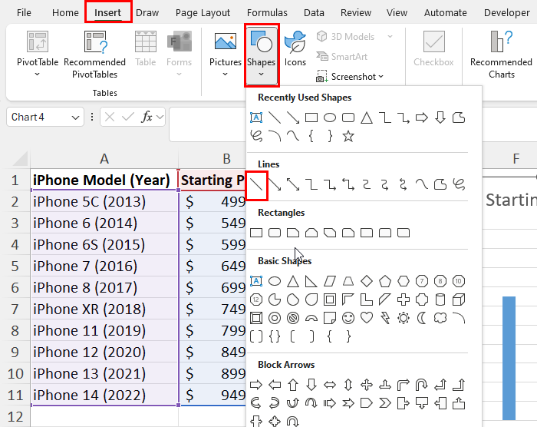Viewport: 537px width, 427px height.
Task: Select the iPhone 5C (2013) cell
Action: click(x=104, y=202)
